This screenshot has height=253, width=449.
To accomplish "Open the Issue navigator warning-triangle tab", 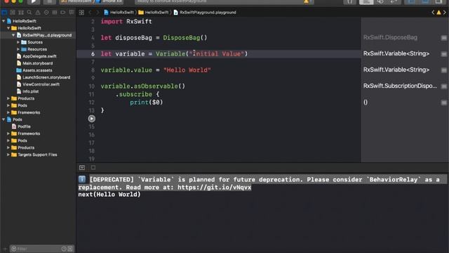I will (38, 13).
